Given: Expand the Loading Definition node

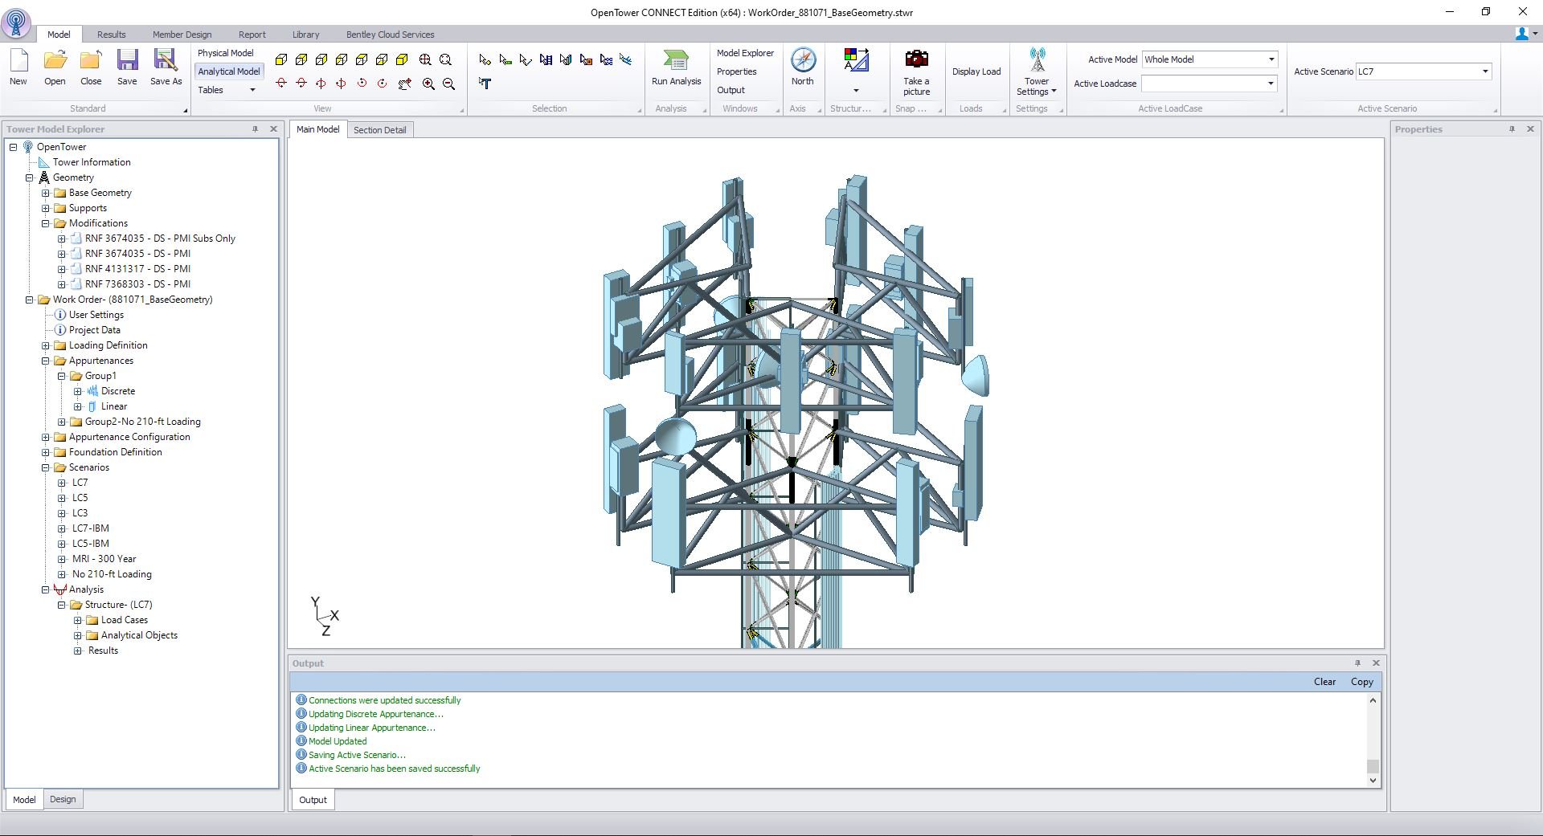Looking at the screenshot, I should tap(46, 345).
